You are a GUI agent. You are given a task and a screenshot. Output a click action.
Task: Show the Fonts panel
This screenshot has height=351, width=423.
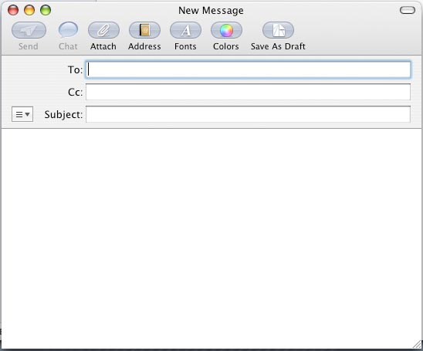(185, 30)
